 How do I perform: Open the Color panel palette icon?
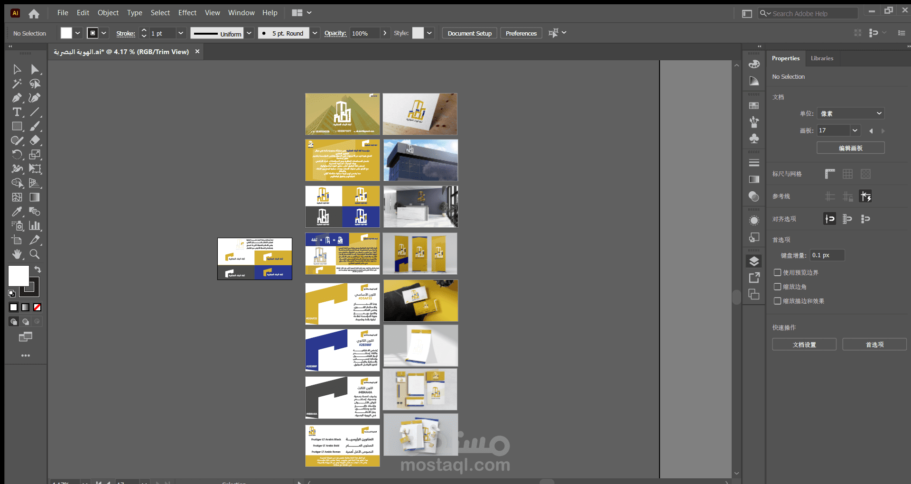pyautogui.click(x=754, y=64)
